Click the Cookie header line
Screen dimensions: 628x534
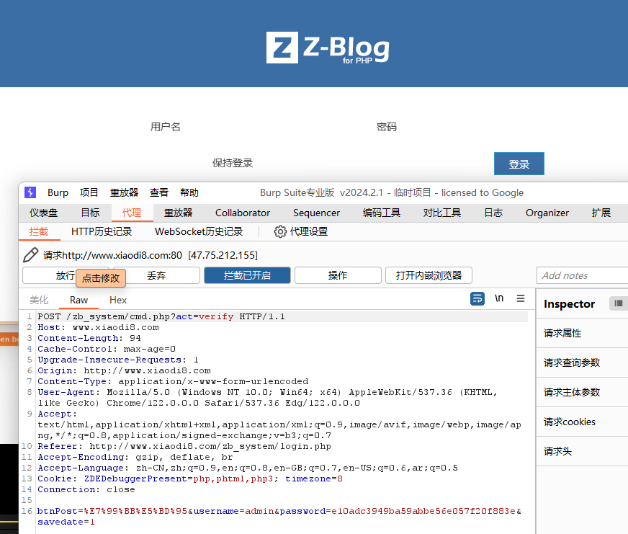point(190,479)
